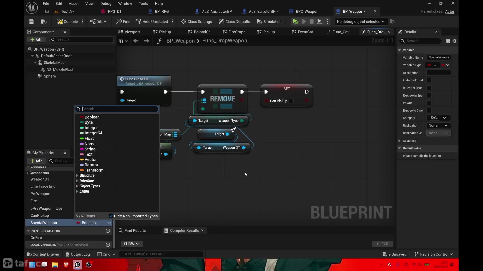Toggle Expose on Spawn checkbox
Viewport: 483px width, 271px height.
coord(429,95)
